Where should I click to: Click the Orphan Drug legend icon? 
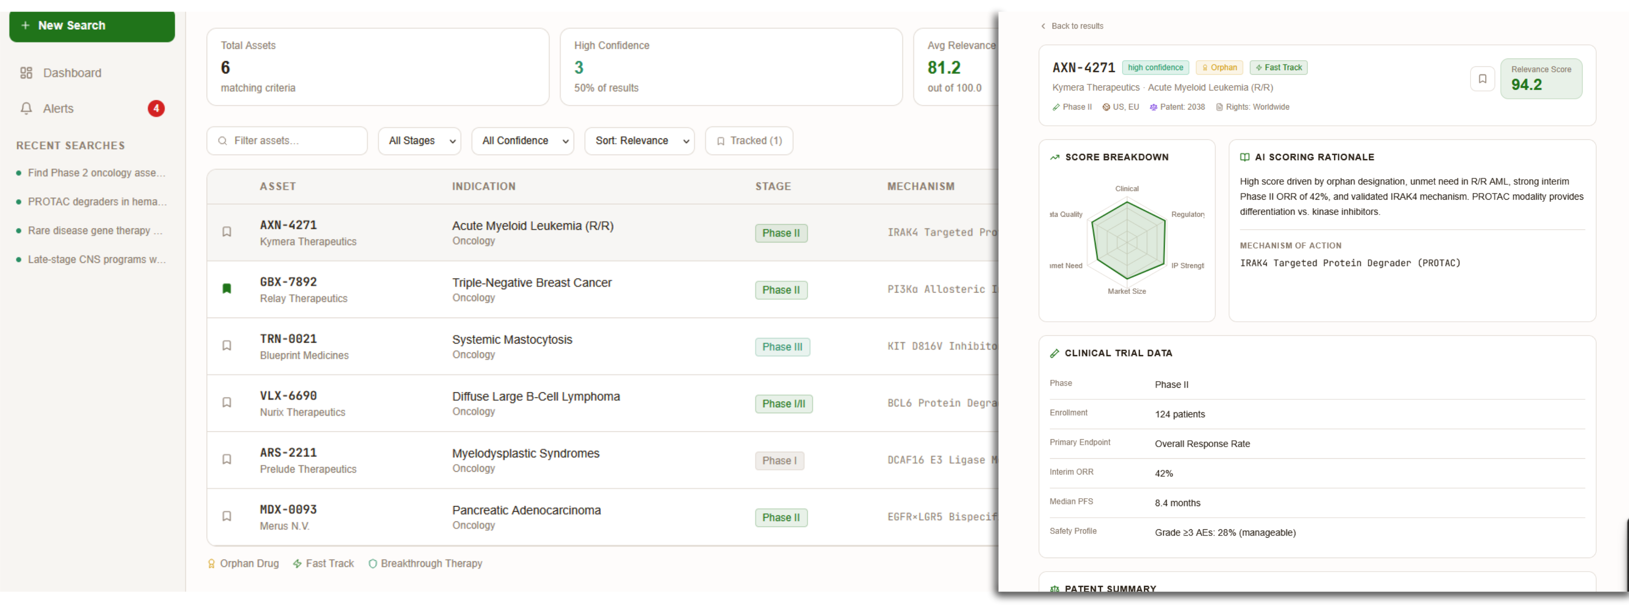tap(211, 564)
